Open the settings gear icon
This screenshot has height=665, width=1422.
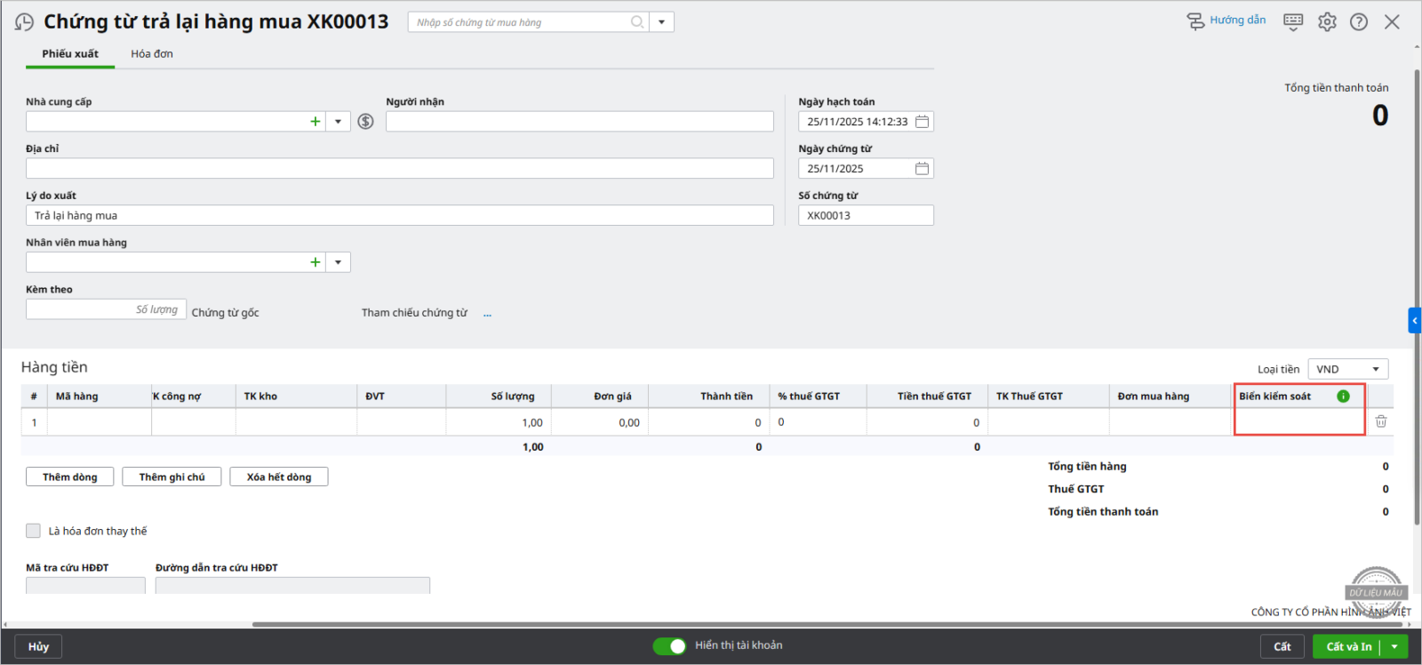pos(1327,22)
